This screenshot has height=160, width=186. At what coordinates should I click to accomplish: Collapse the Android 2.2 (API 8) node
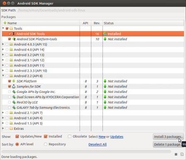[x=3, y=76]
